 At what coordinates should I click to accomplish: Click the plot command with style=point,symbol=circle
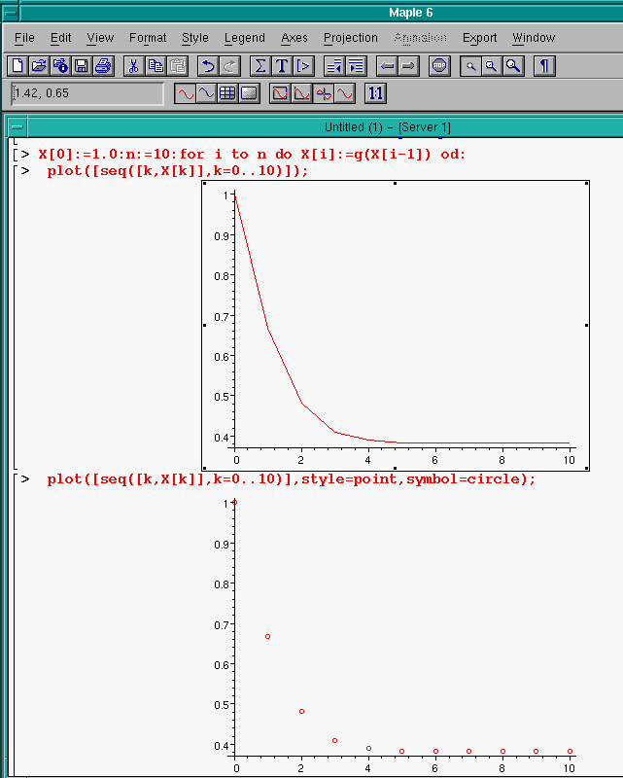click(291, 479)
